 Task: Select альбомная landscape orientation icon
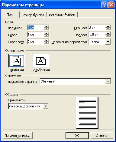click(41, 61)
